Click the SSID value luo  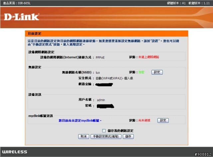click(98, 73)
